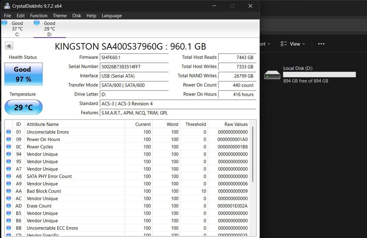Expand the Sort dropdown chevron in Explorer

point(269,44)
